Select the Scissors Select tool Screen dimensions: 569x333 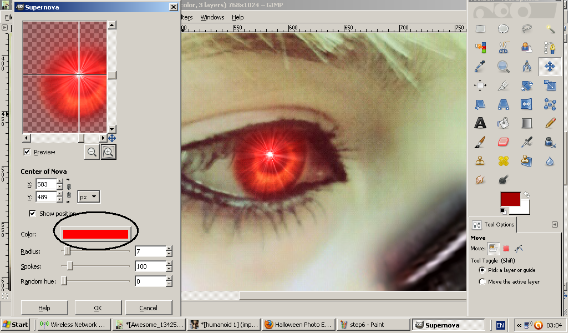tap(504, 48)
